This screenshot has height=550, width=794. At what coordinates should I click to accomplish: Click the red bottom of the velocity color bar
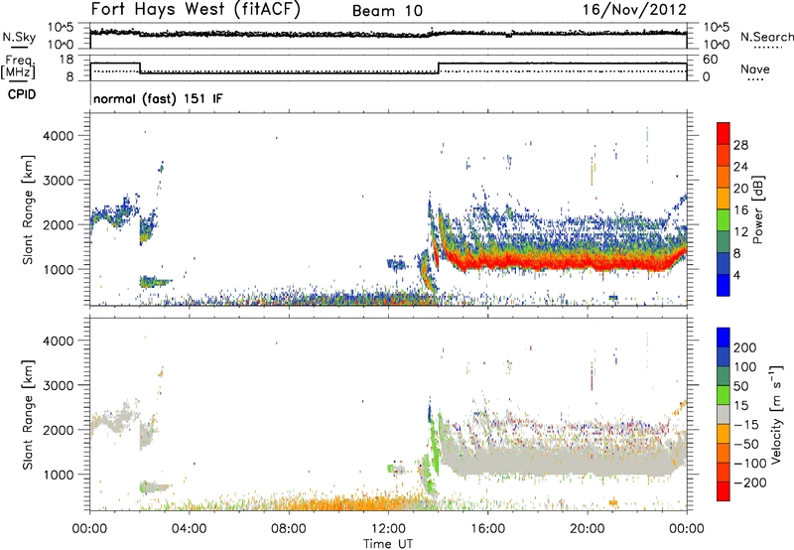pos(724,491)
